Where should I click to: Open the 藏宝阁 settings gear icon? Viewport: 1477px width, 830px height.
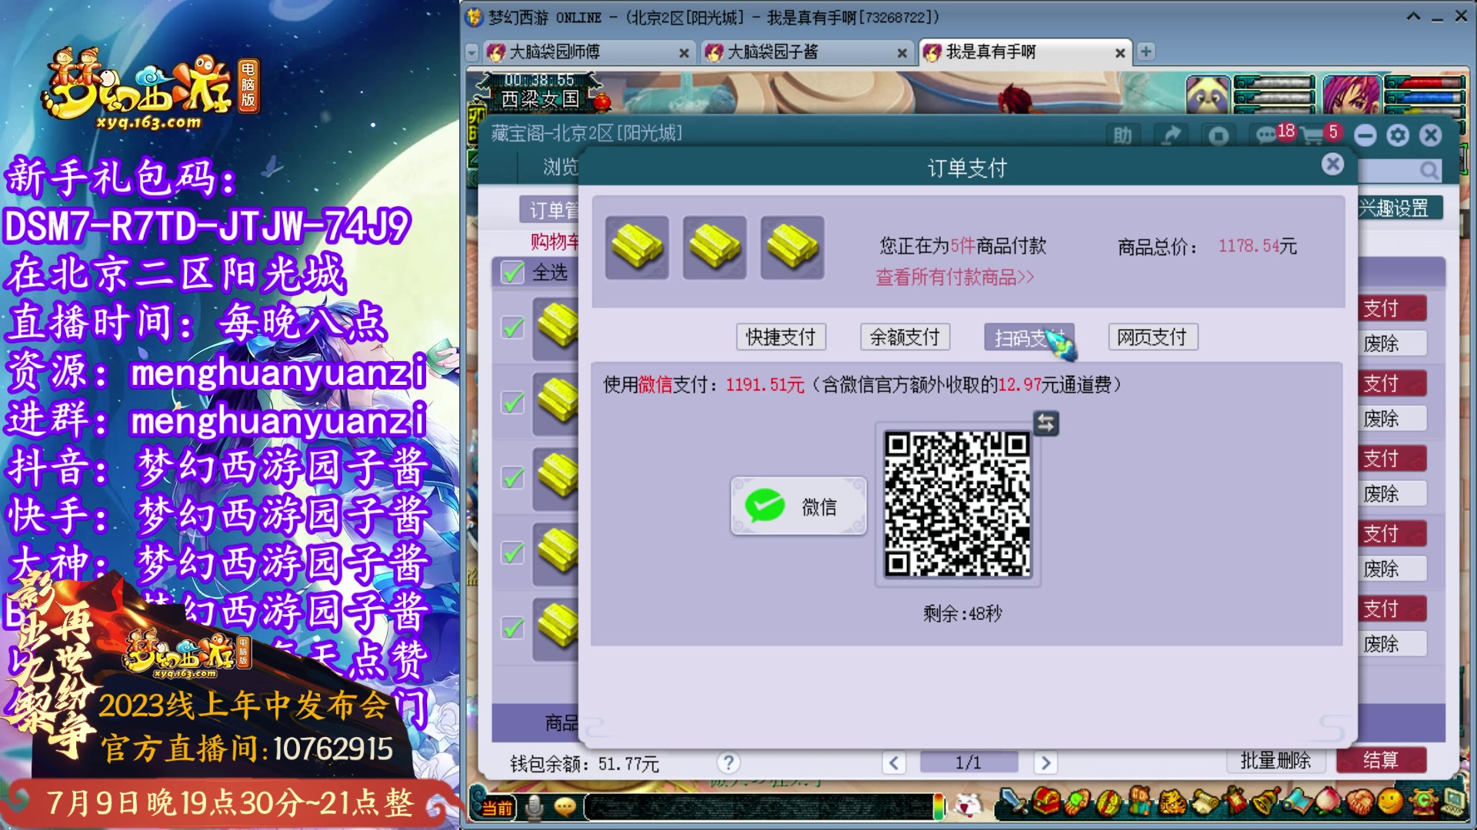pyautogui.click(x=1398, y=136)
